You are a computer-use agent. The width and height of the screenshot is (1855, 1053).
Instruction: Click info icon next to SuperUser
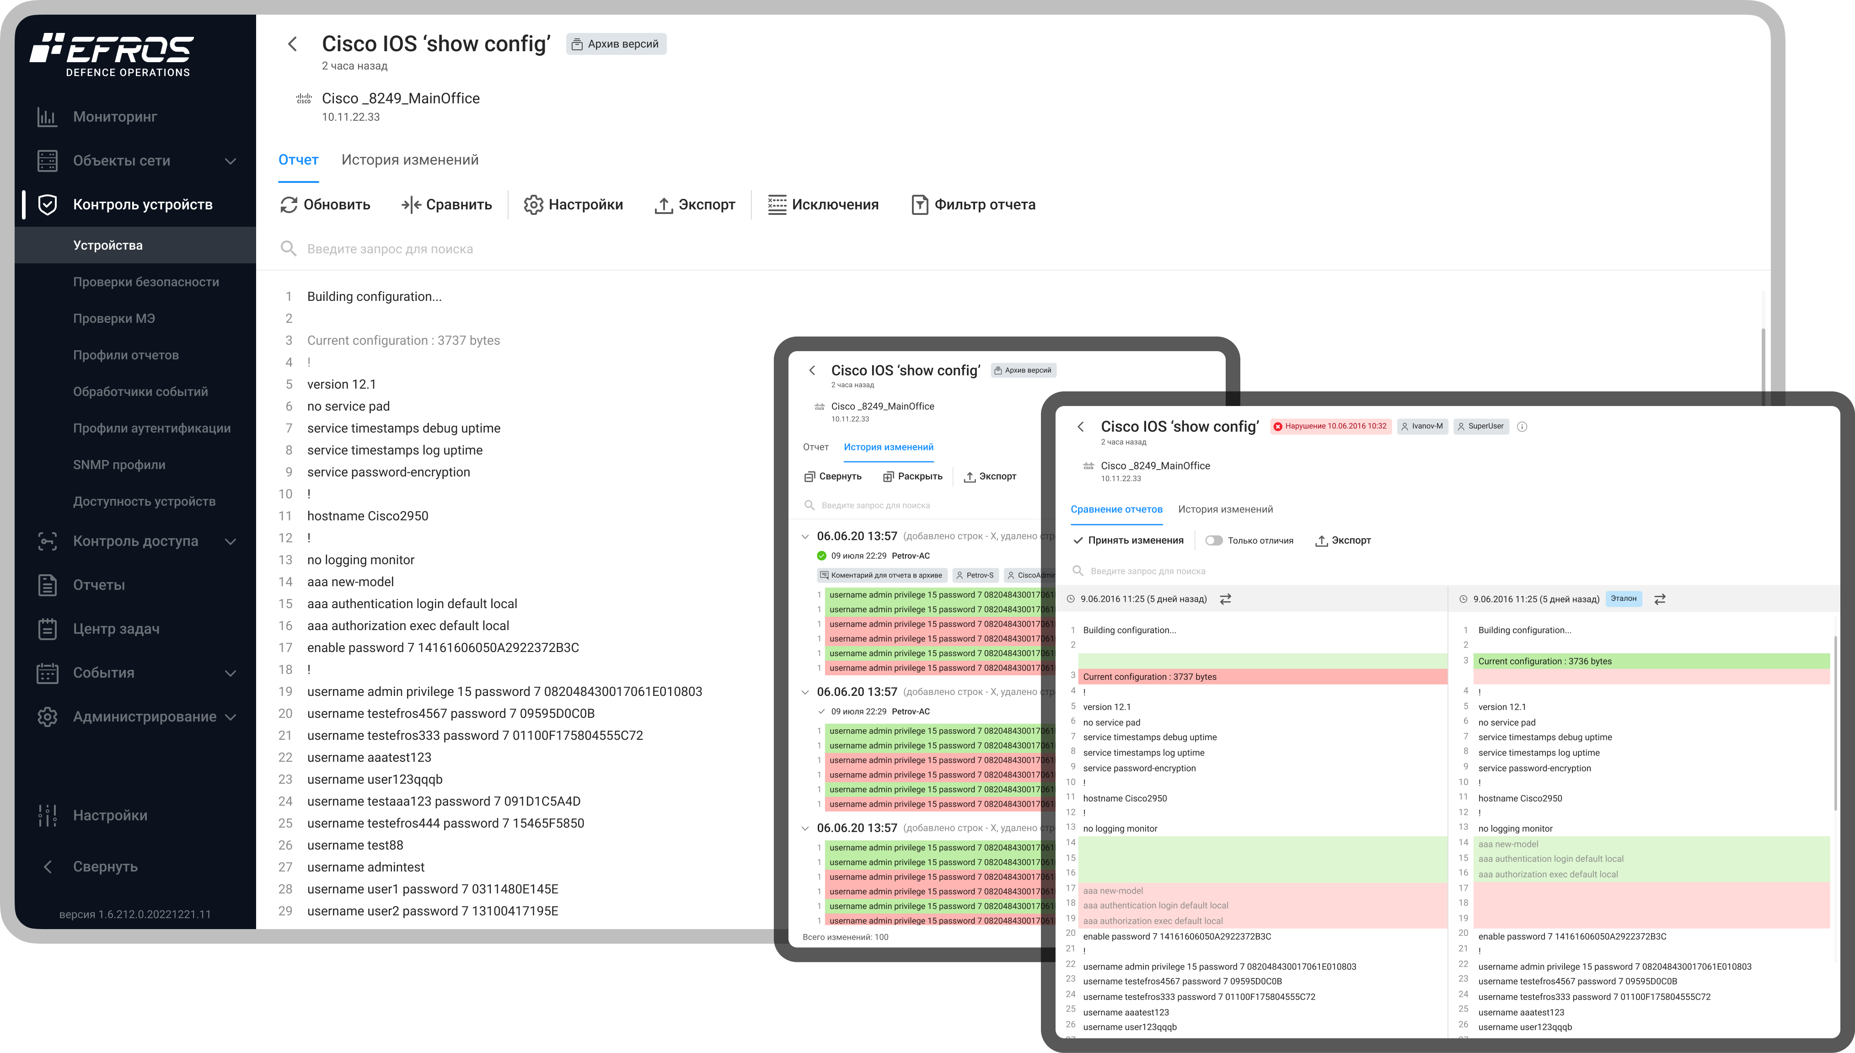point(1522,427)
